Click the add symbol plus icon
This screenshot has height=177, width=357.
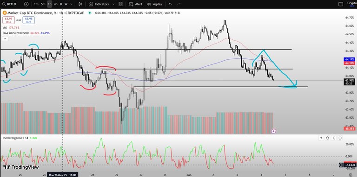click(x=26, y=4)
